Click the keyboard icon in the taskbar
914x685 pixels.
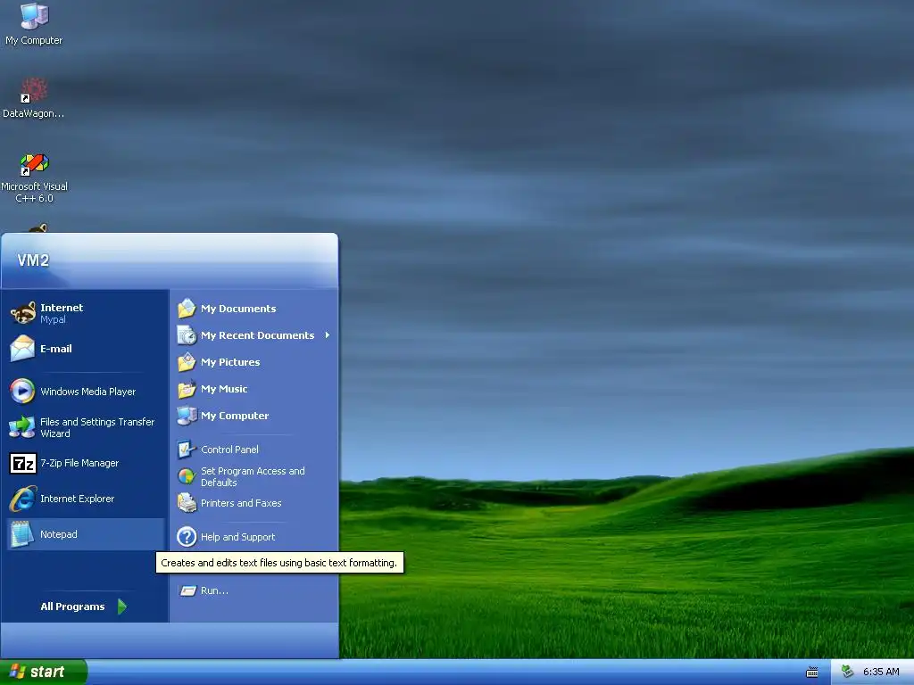click(812, 673)
